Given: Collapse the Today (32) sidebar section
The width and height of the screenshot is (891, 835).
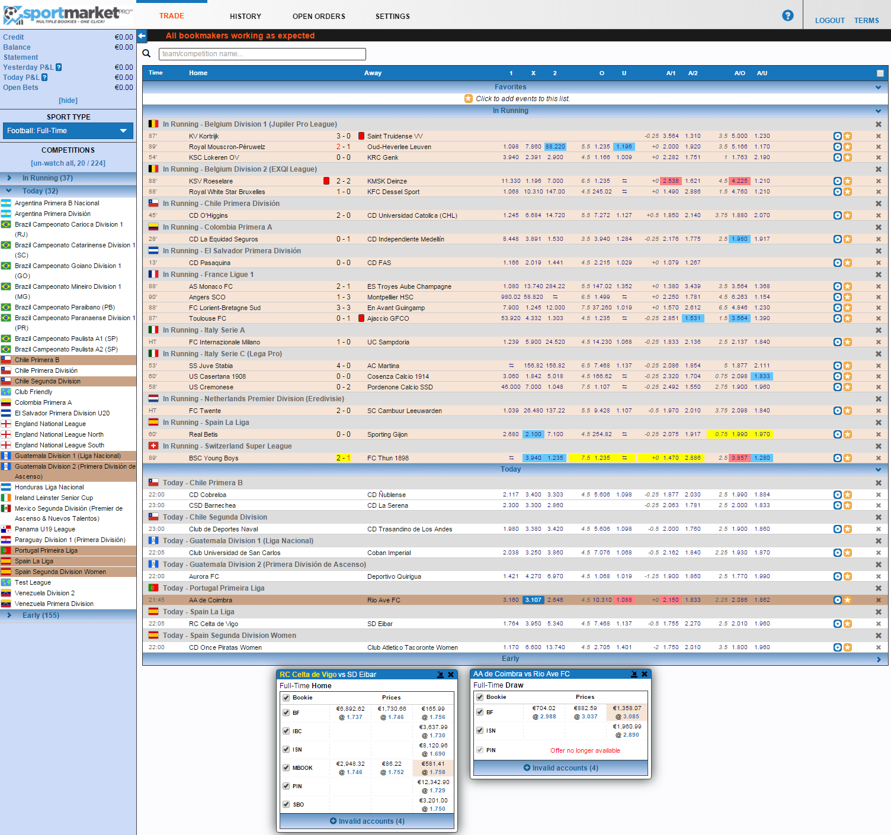Looking at the screenshot, I should [x=68, y=191].
